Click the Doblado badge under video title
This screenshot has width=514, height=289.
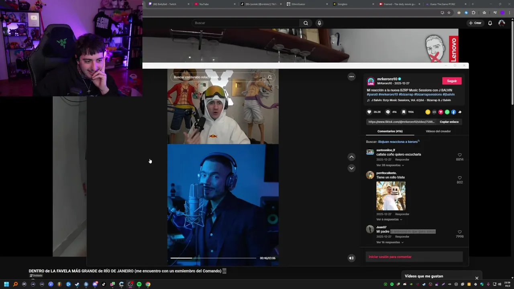click(x=36, y=276)
